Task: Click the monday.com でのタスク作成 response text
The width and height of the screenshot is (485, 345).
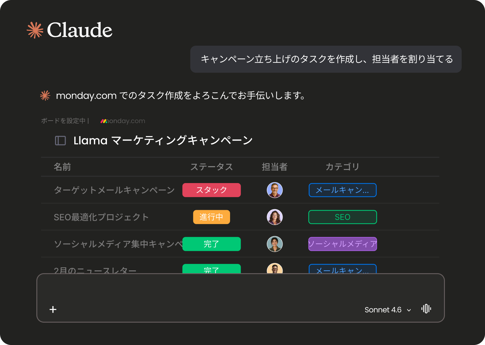Action: pos(180,95)
